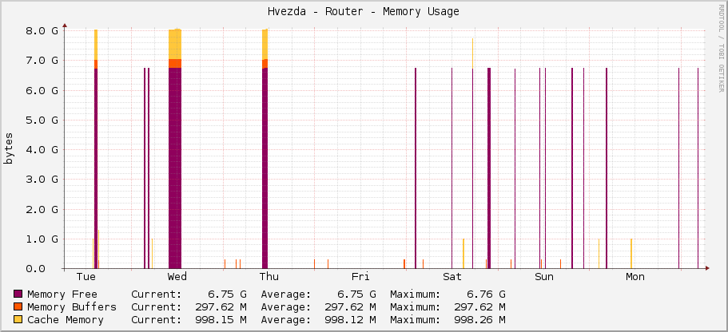Click the 'Fri' x-axis label
Viewport: 728px width, 332px height.
click(360, 277)
